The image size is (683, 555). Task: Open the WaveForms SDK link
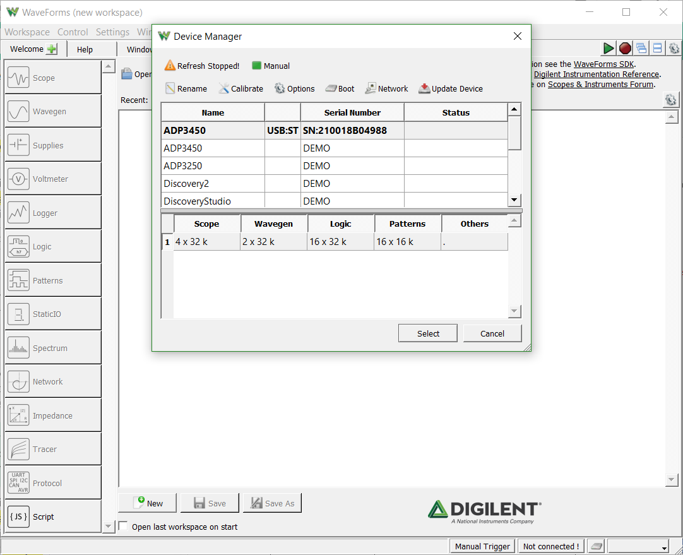coord(603,64)
